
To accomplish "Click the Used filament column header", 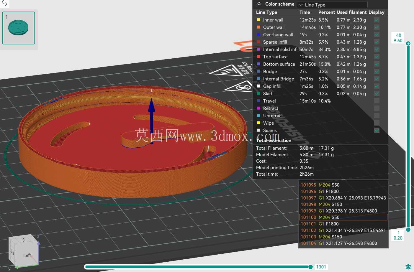I will (351, 12).
